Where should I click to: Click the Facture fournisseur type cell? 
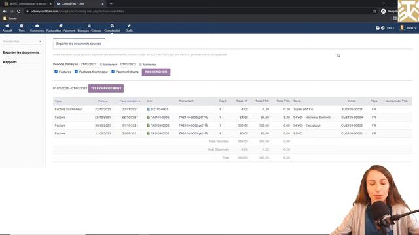tap(68, 109)
